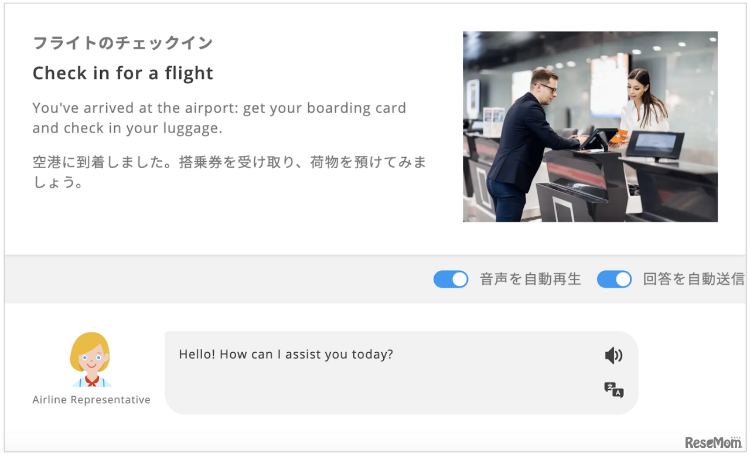Viewport: 750px width, 456px height.
Task: Click the word "luggage" in the description
Action: (x=193, y=128)
